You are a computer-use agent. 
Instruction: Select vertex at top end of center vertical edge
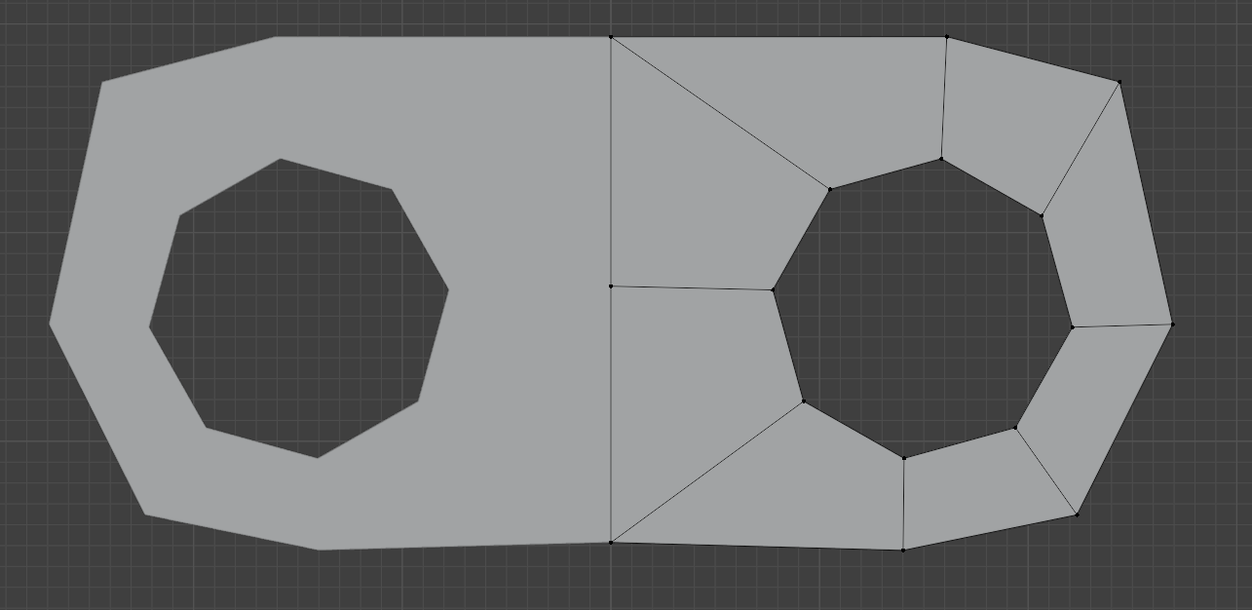coord(611,37)
